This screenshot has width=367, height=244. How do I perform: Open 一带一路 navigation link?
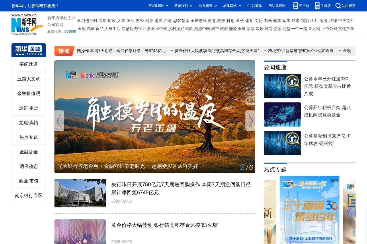[299, 29]
